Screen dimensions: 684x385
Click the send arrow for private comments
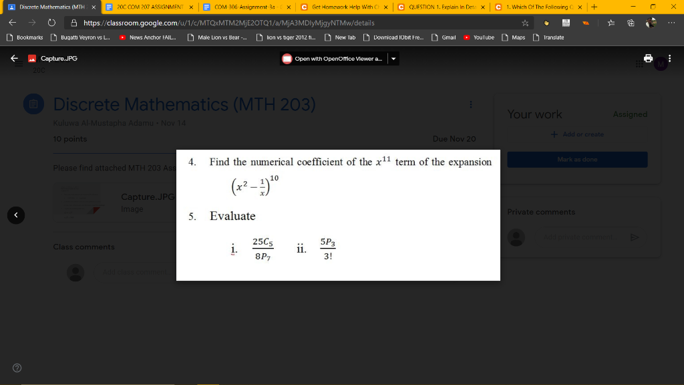pyautogui.click(x=635, y=237)
